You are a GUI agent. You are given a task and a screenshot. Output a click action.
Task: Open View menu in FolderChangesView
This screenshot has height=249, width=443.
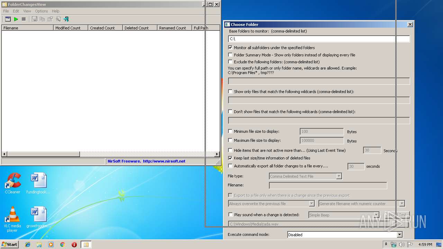27,11
